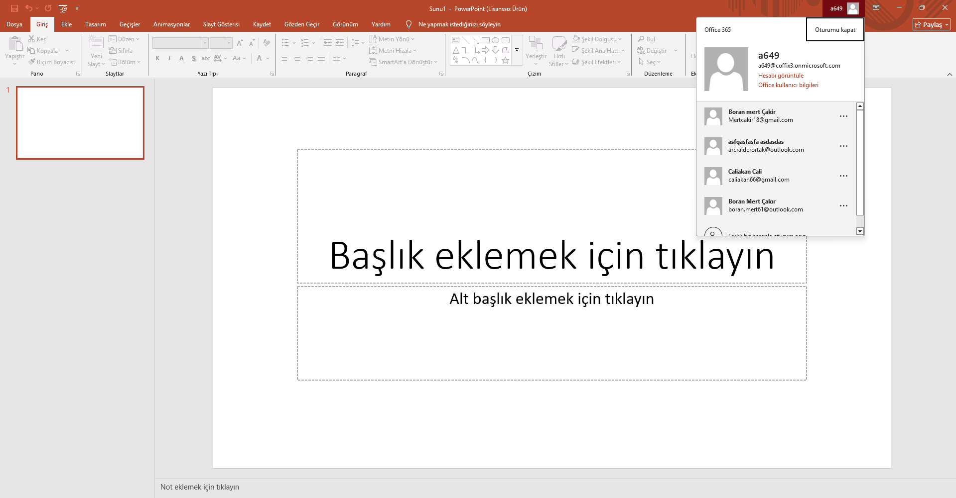
Task: Toggle underline (A) formatting
Action: pos(181,58)
